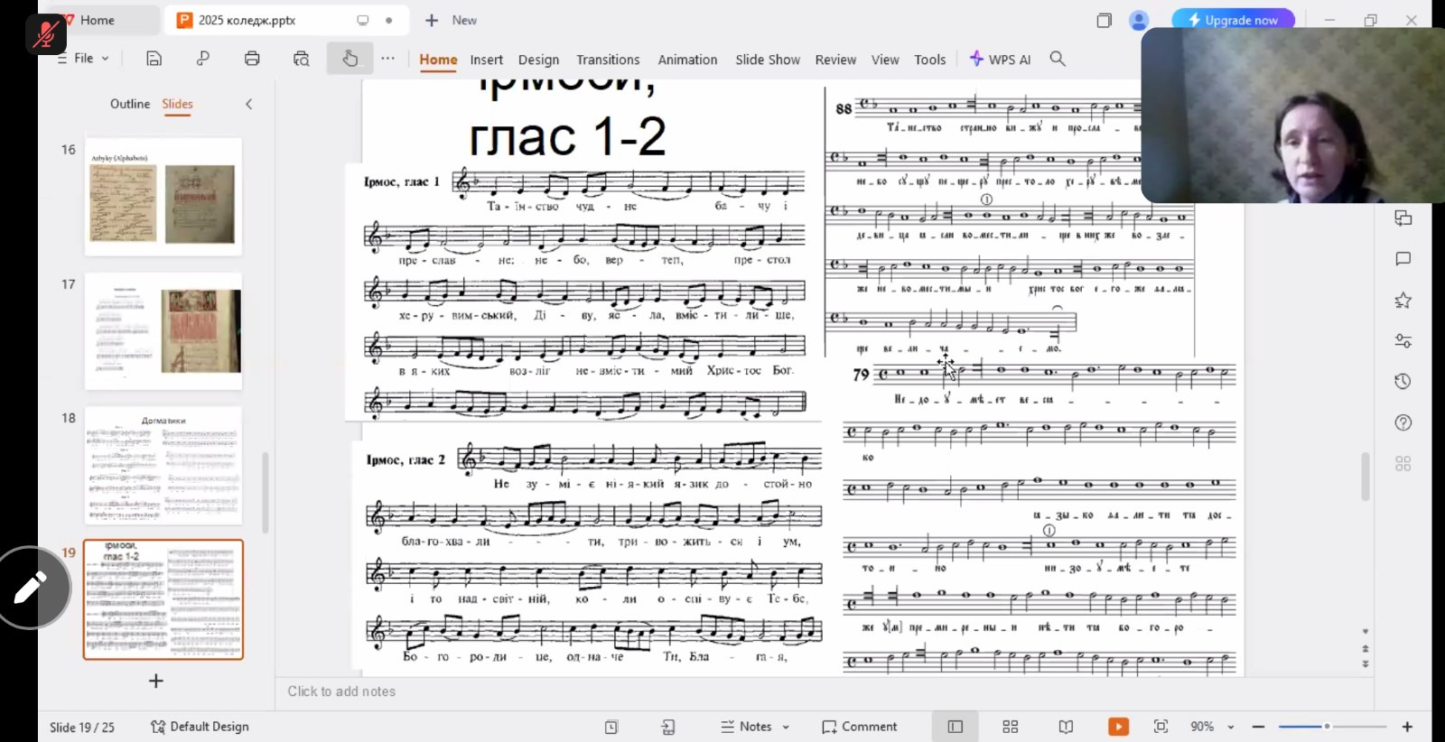
Task: Click the slide editor vertical scrollbar
Action: click(1365, 476)
